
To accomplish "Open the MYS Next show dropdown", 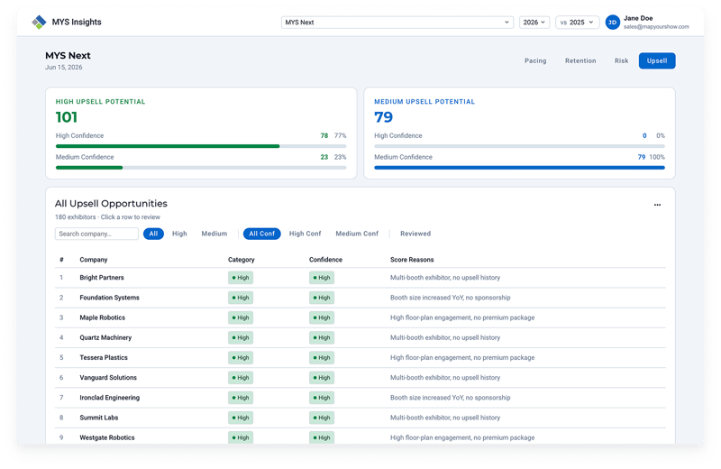I will tap(397, 22).
